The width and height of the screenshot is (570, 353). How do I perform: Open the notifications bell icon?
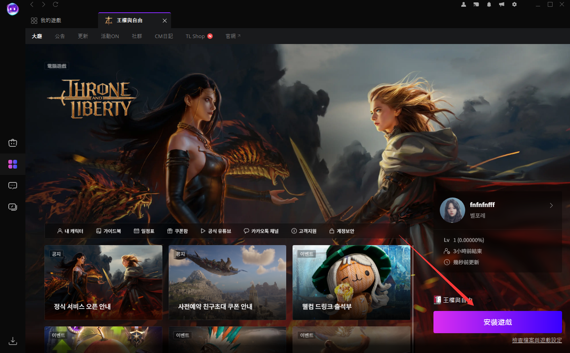coord(489,4)
